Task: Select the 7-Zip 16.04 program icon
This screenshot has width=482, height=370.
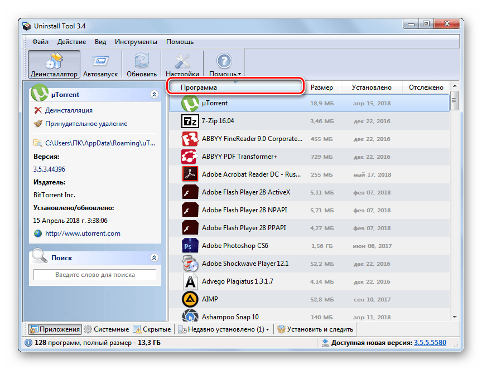Action: 190,121
